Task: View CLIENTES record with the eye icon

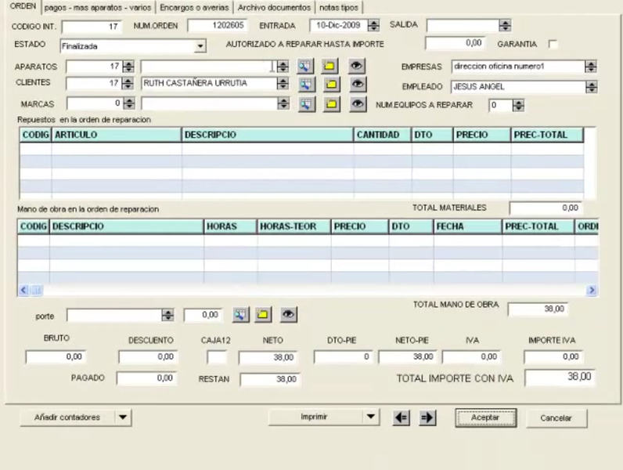Action: click(x=358, y=85)
